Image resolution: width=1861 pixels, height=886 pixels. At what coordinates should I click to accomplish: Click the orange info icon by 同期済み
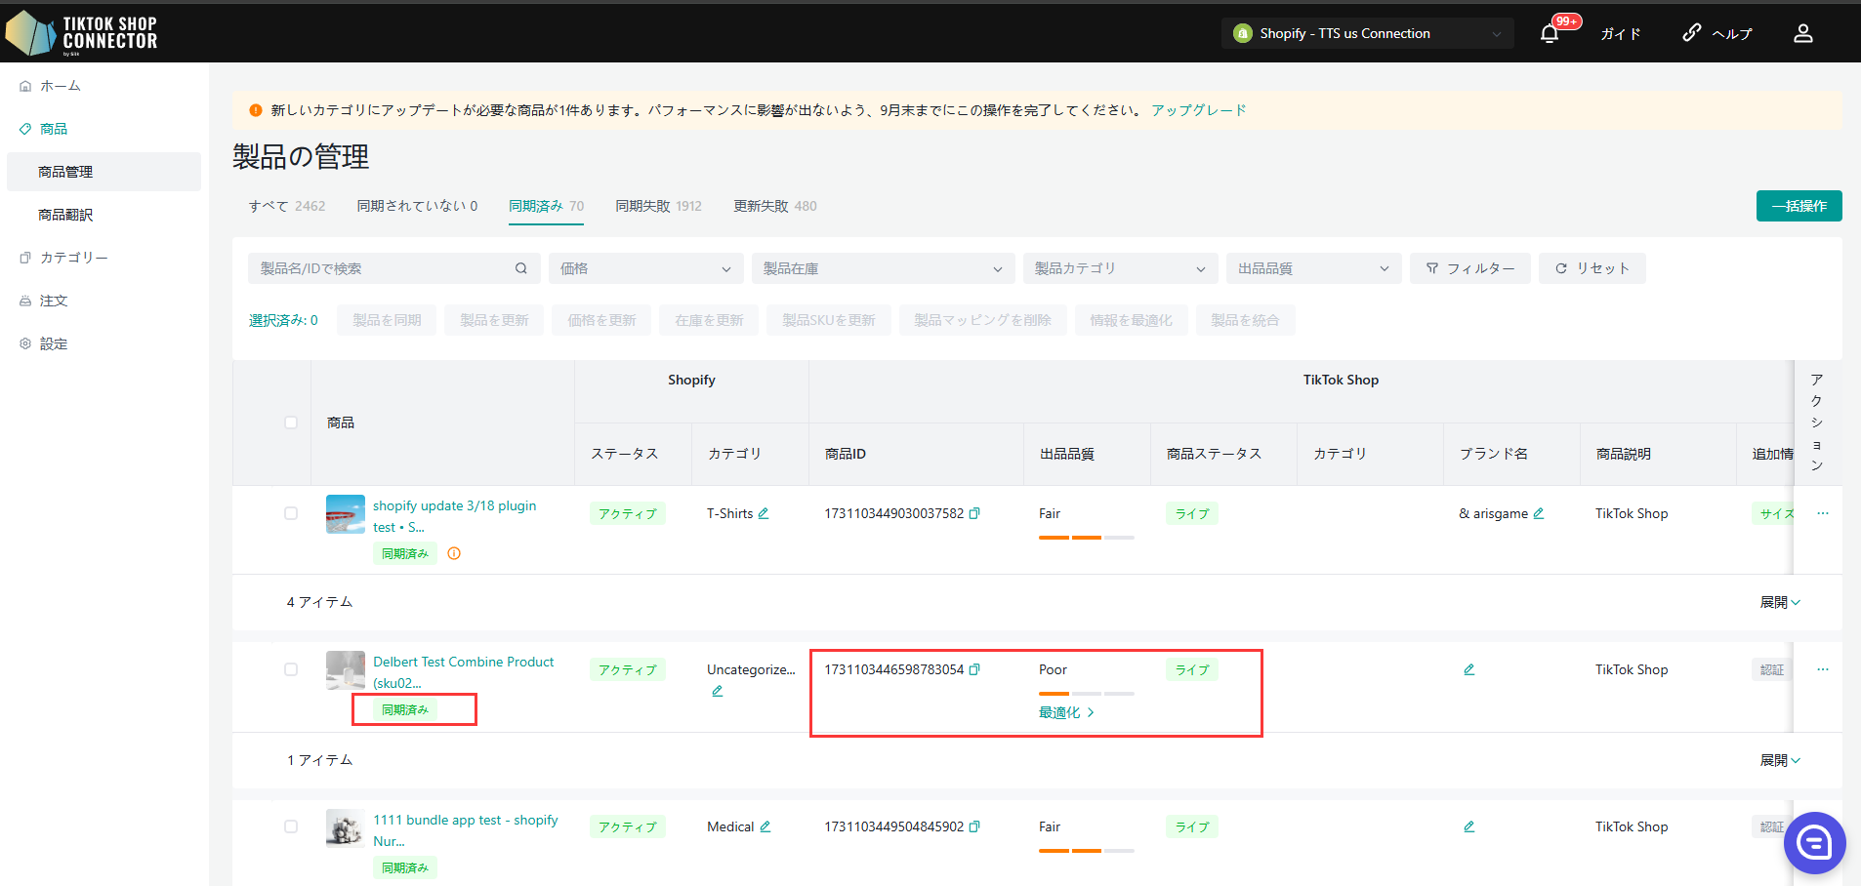[x=454, y=553]
